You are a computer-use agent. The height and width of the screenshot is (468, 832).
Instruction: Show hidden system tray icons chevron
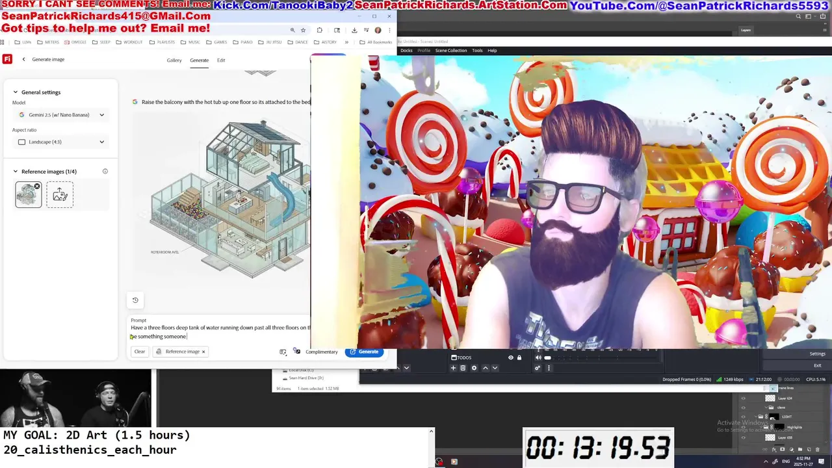click(x=766, y=461)
